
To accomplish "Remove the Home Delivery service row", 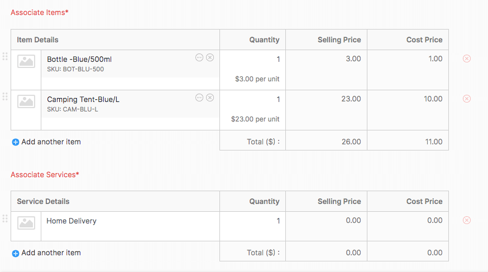I will click(x=467, y=220).
